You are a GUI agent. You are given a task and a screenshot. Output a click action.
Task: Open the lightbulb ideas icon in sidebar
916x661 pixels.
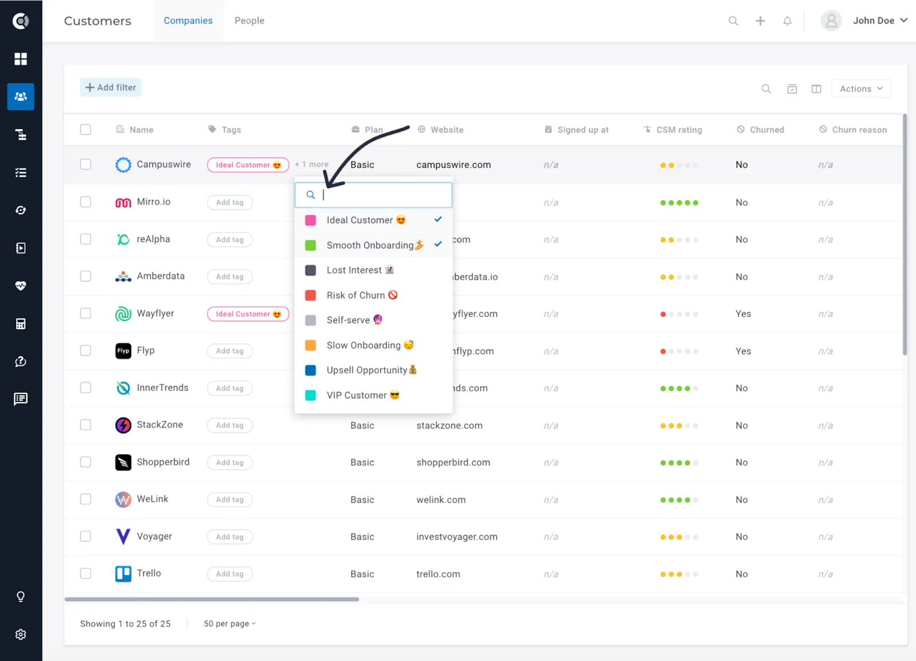coord(21,597)
